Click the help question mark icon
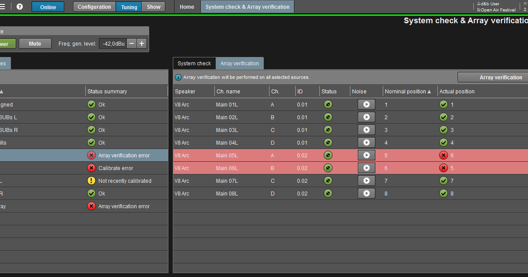Screen dimensions: 528x277 click(x=20, y=7)
